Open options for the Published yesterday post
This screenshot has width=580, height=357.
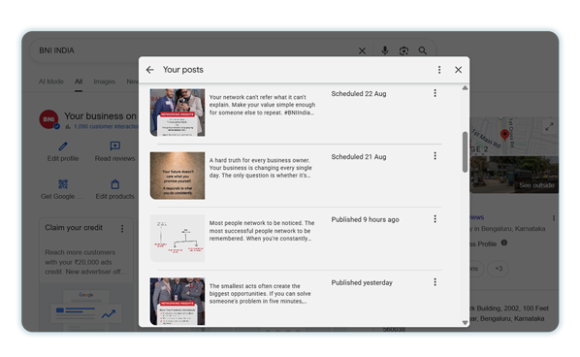[435, 282]
